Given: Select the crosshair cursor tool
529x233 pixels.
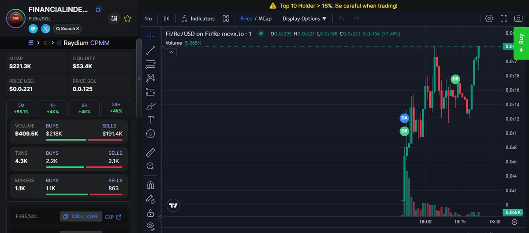Looking at the screenshot, I should (151, 36).
